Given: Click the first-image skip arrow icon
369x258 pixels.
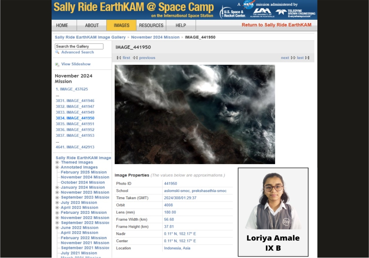Looking at the screenshot, I should point(119,58).
